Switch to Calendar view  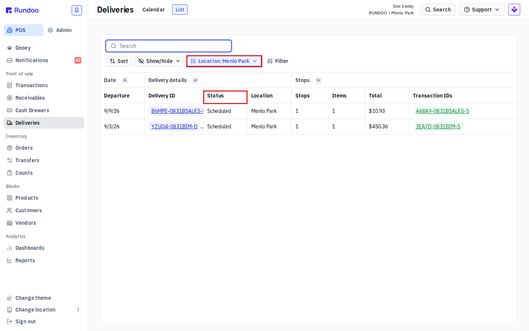(154, 10)
